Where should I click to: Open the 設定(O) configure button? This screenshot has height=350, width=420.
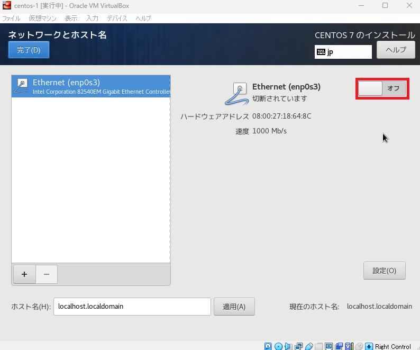(x=385, y=271)
